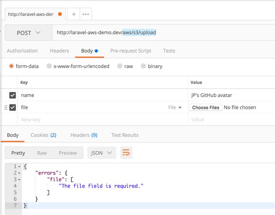Select the x-www-form-urlencoded radio option
275x215 pixels.
[49, 66]
